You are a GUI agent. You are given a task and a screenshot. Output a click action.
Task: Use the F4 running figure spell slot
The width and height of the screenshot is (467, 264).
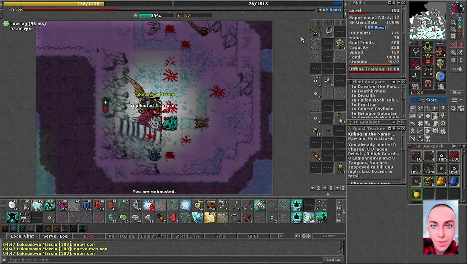tap(49, 205)
